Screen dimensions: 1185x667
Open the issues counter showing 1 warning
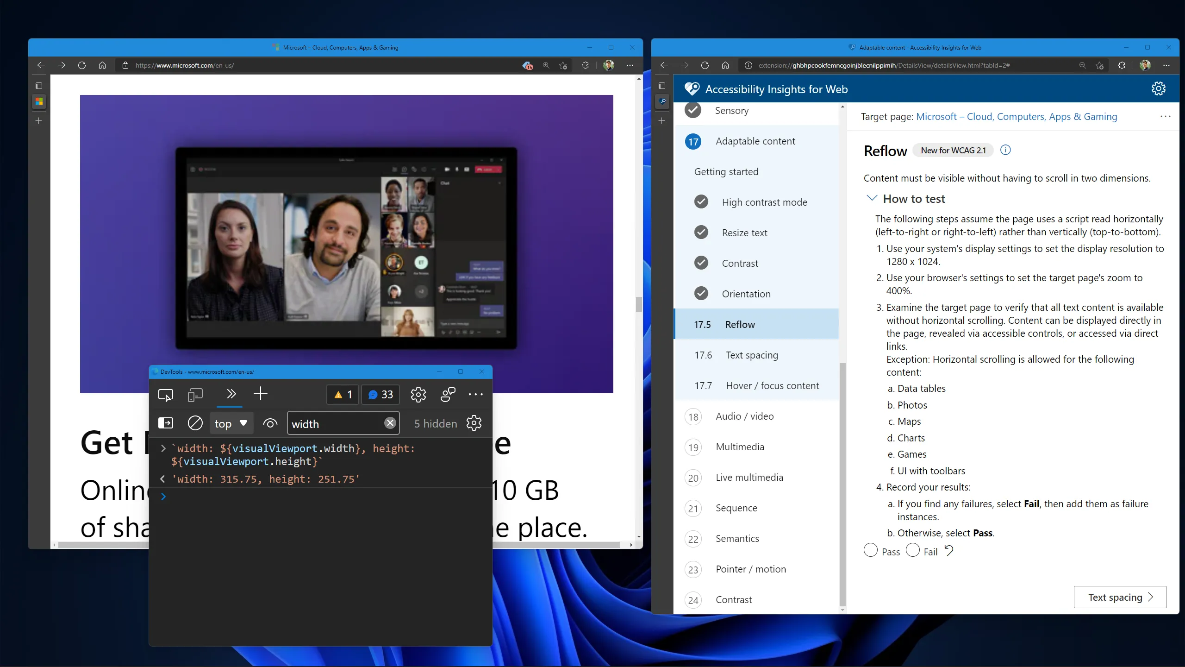point(342,394)
